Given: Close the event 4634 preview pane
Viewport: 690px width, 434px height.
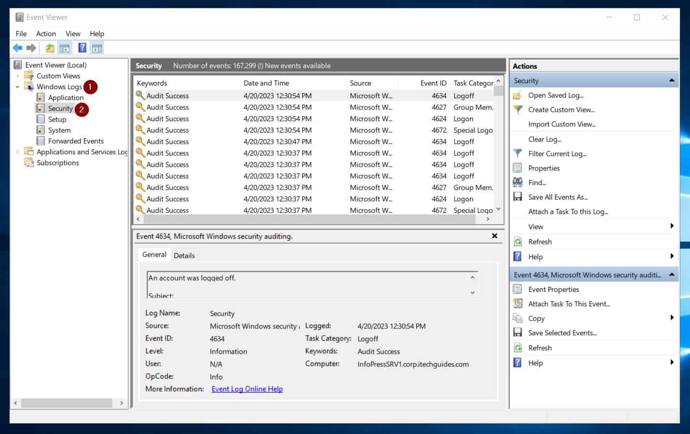Looking at the screenshot, I should click(x=494, y=236).
